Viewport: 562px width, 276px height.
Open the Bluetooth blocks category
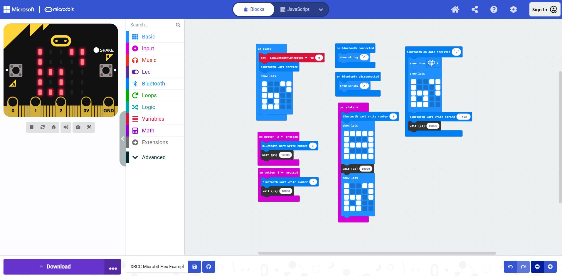point(153,84)
